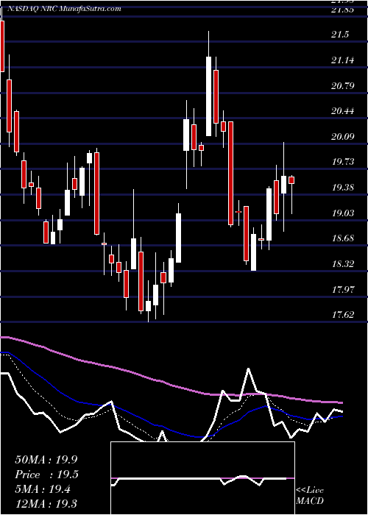The height and width of the screenshot is (515, 368).
Task: Click the 20.09 price axis label
Action: tap(343, 136)
